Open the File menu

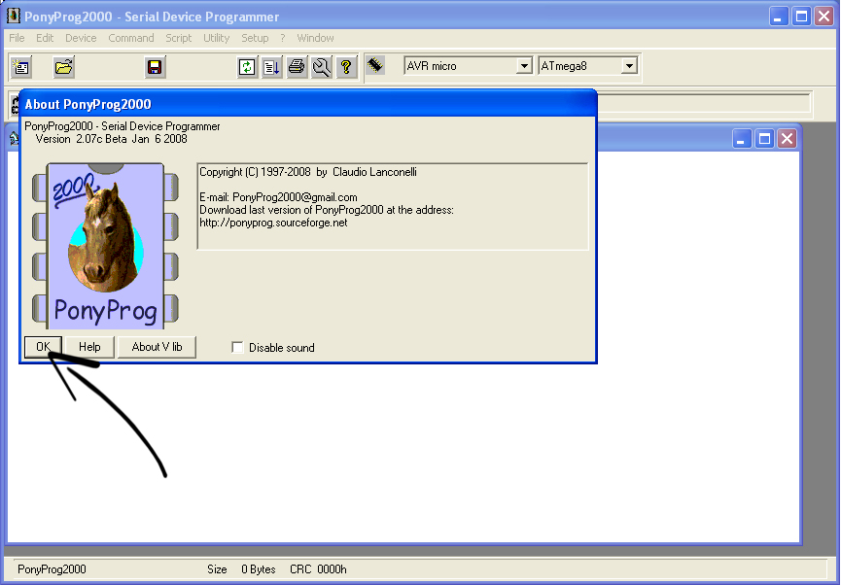[x=17, y=38]
